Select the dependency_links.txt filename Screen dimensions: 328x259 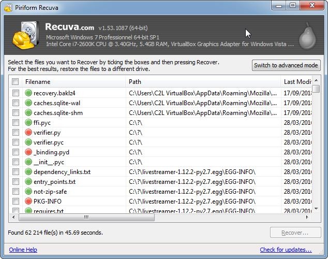pyautogui.click(x=62, y=172)
